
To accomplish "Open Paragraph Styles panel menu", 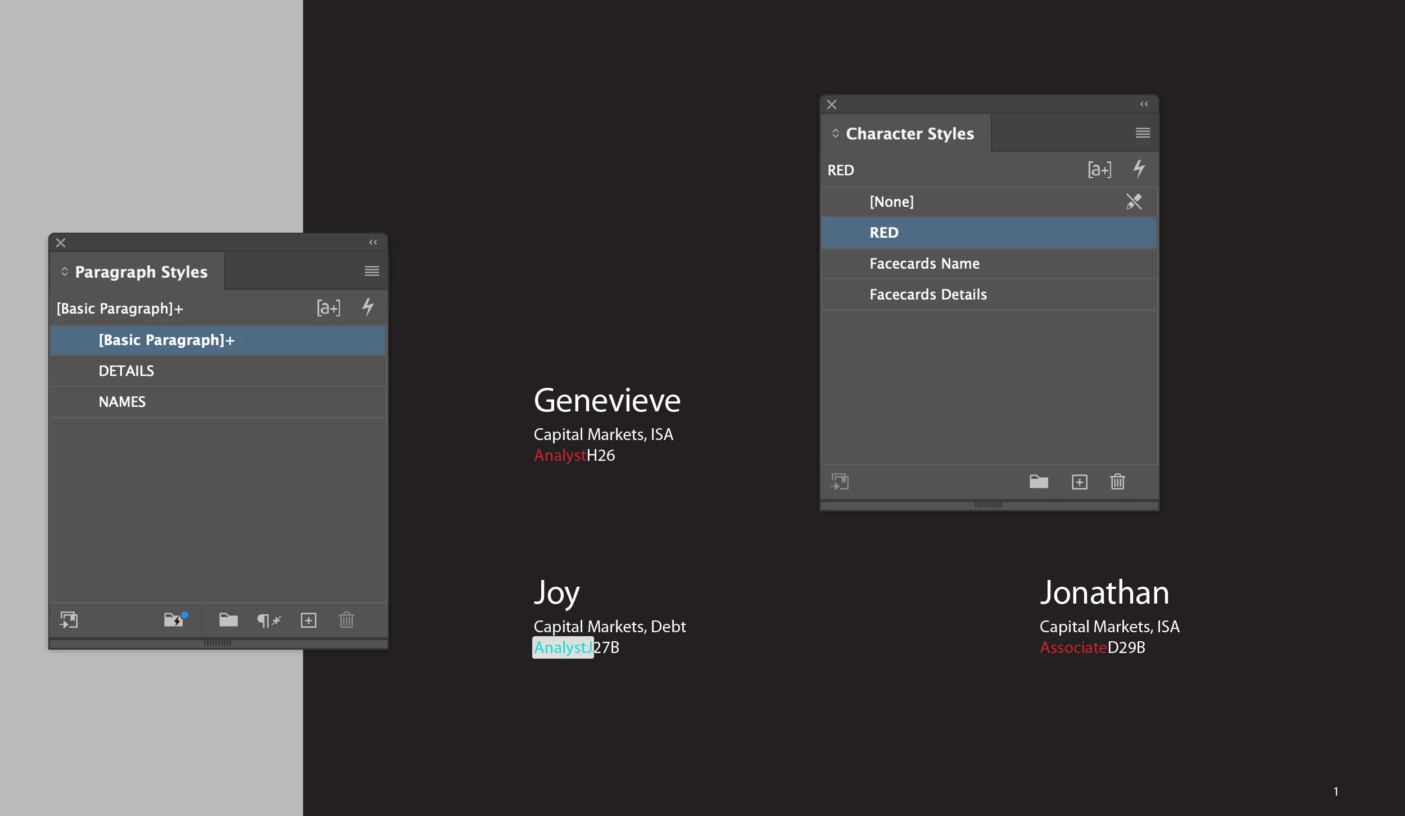I will [x=371, y=271].
